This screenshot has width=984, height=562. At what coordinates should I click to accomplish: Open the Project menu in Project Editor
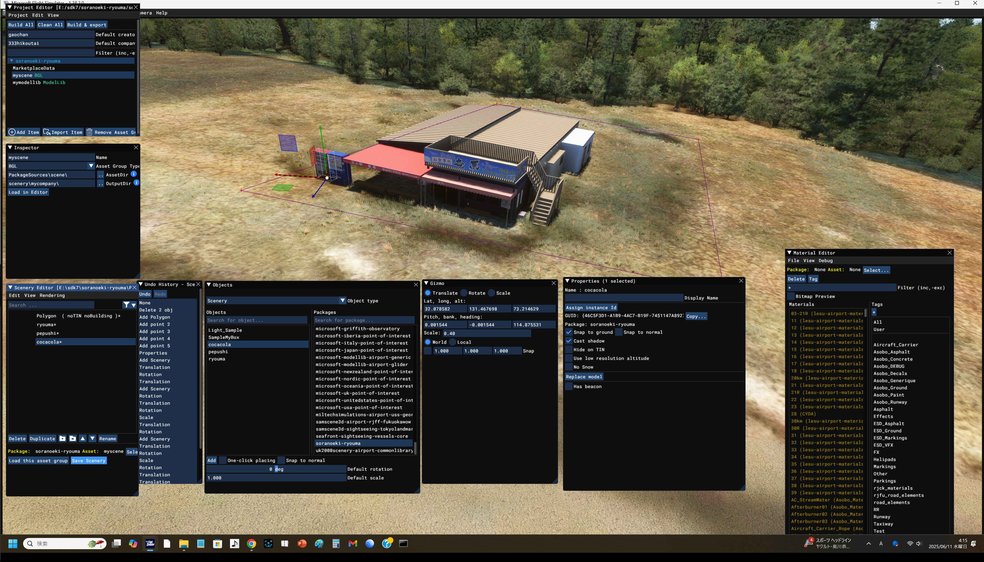click(x=18, y=15)
